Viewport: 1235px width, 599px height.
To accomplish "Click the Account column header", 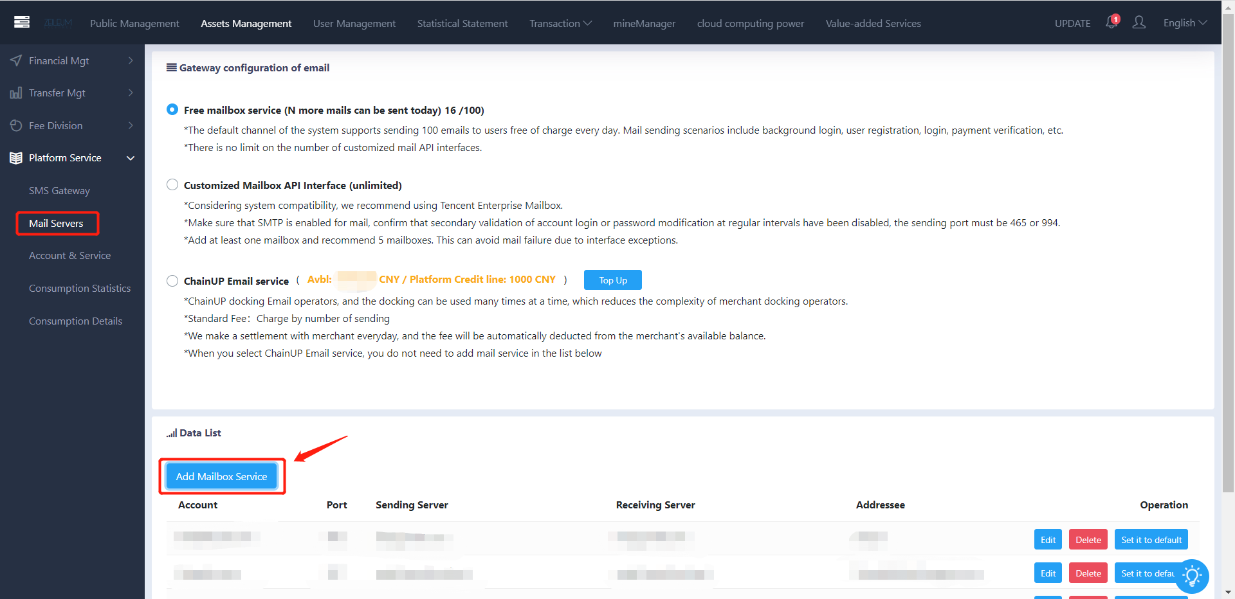I will (x=197, y=505).
